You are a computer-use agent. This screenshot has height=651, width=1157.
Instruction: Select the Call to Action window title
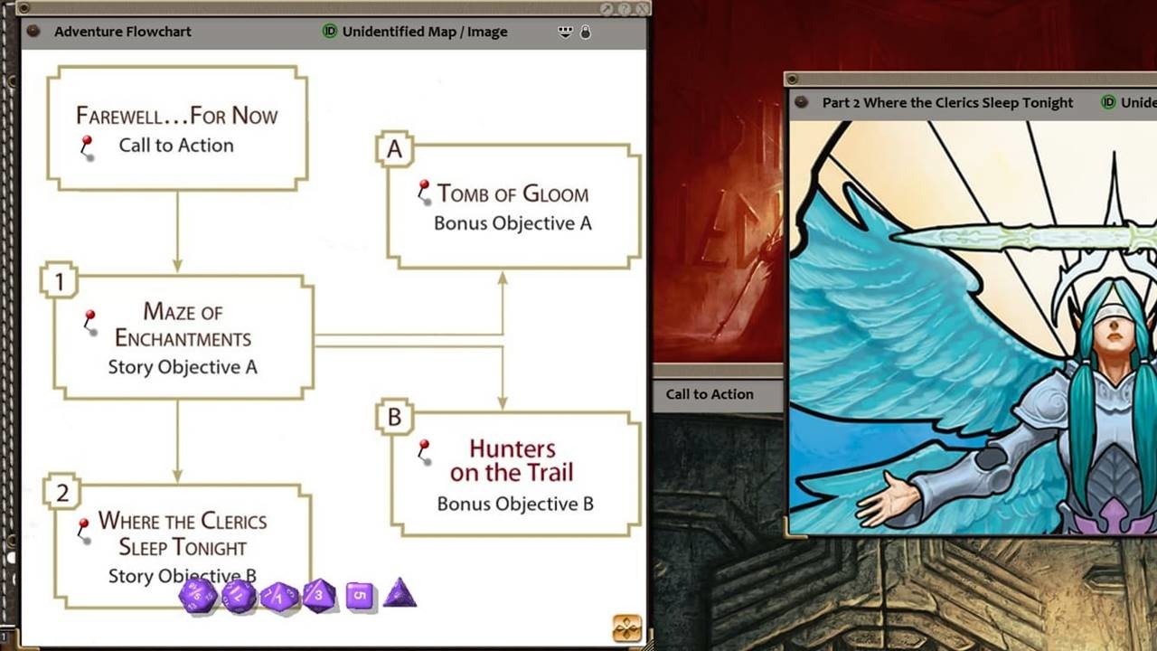coord(710,394)
